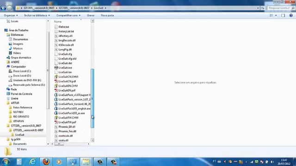The height and width of the screenshot is (166, 296).
Task: Open the Organizar menu
Action: 11,15
